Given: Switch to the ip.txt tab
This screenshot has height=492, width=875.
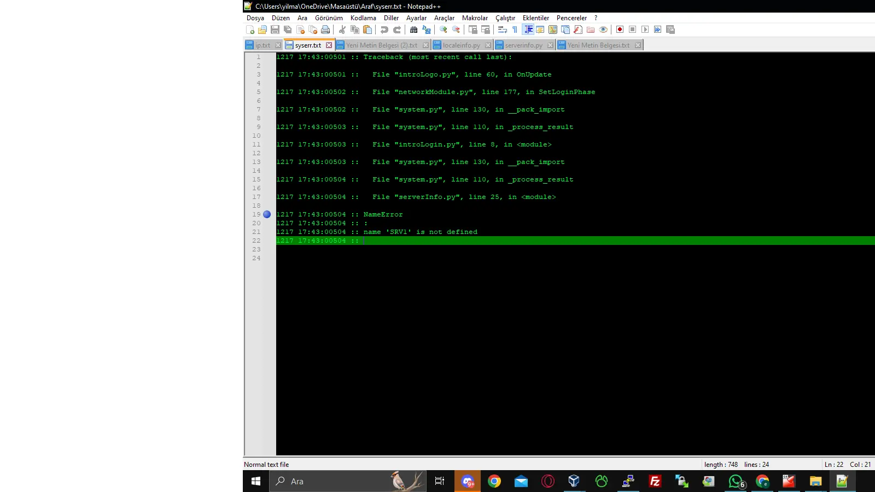Looking at the screenshot, I should [x=262, y=45].
